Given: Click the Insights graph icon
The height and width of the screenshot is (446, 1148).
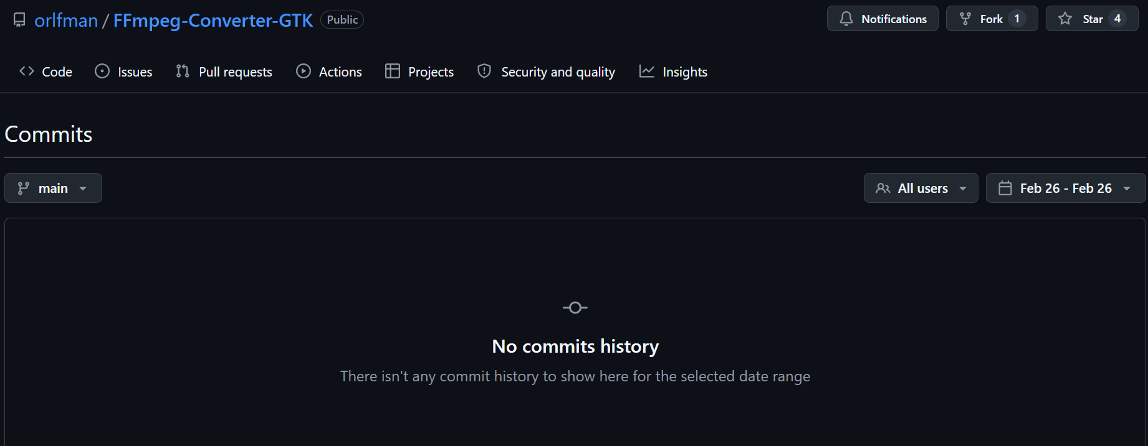Looking at the screenshot, I should click(647, 72).
